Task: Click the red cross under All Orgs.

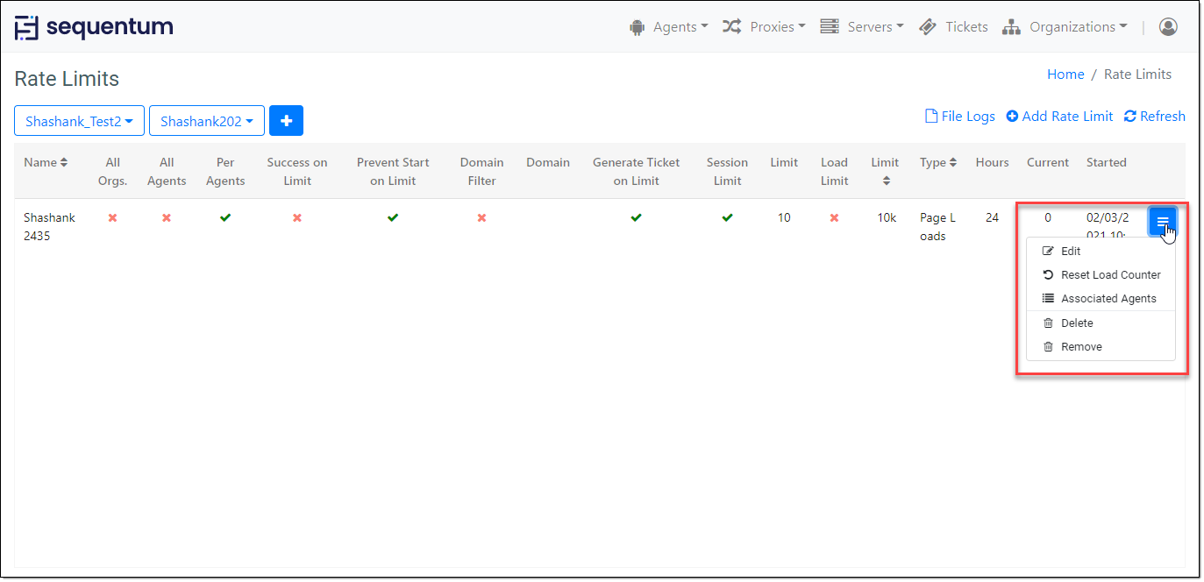Action: coord(112,217)
